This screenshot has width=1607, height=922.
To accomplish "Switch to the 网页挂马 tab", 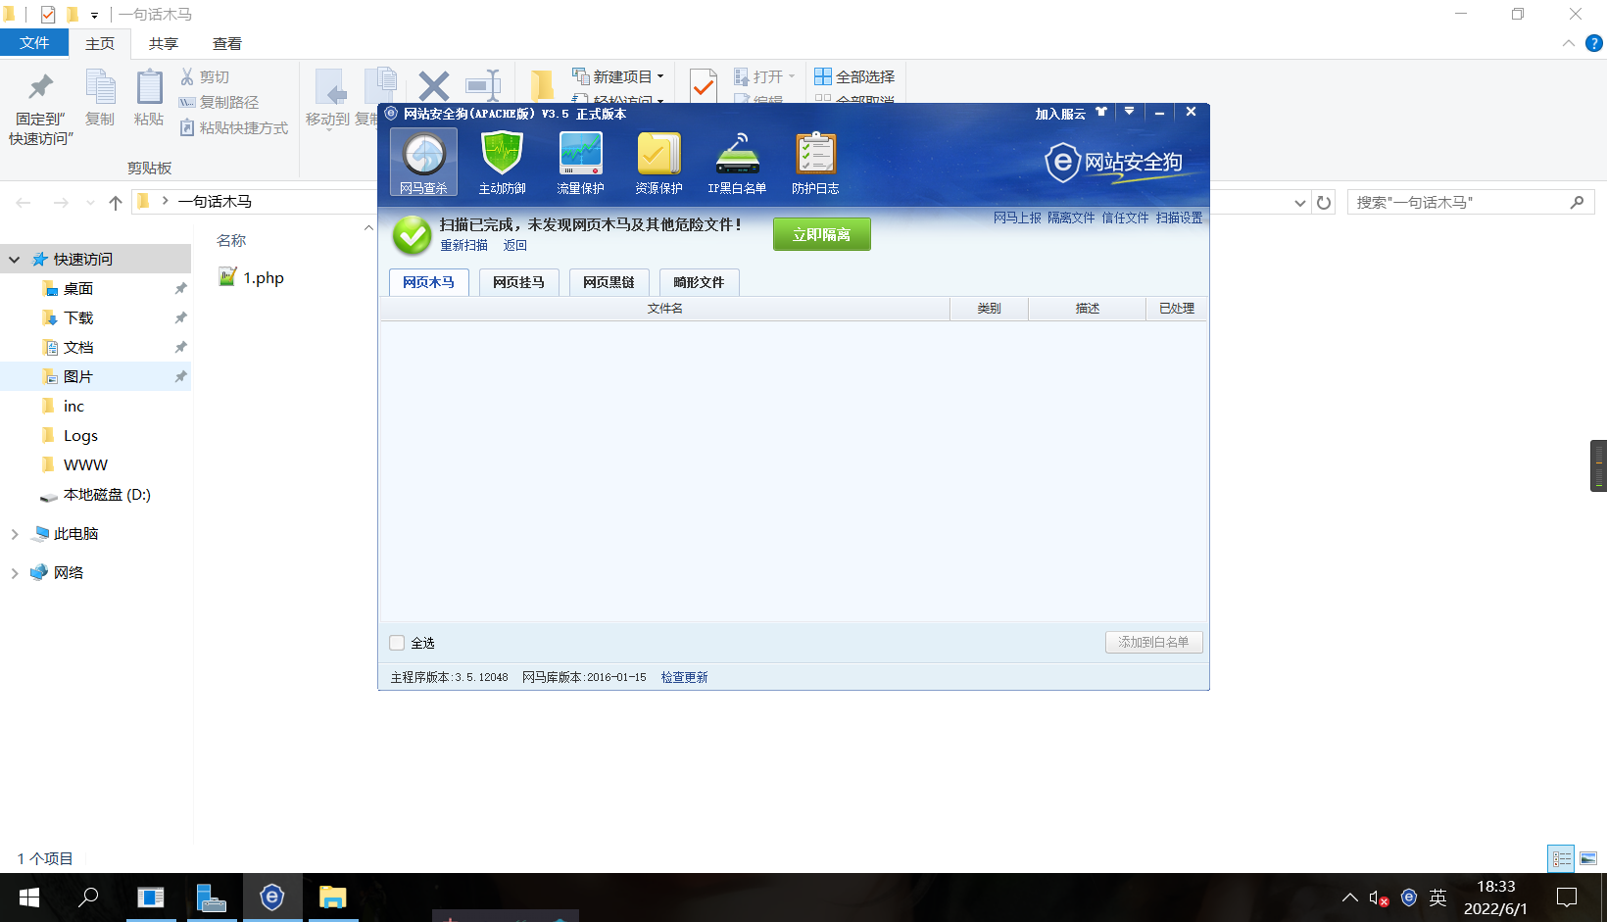I will [518, 282].
